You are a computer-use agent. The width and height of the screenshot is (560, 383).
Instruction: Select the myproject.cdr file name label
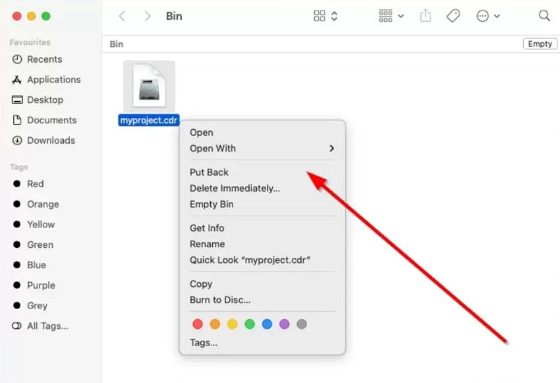tap(149, 121)
